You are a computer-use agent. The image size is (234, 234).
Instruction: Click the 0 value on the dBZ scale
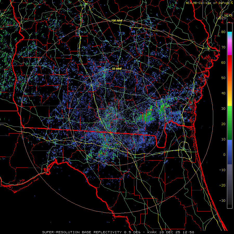[224, 155]
